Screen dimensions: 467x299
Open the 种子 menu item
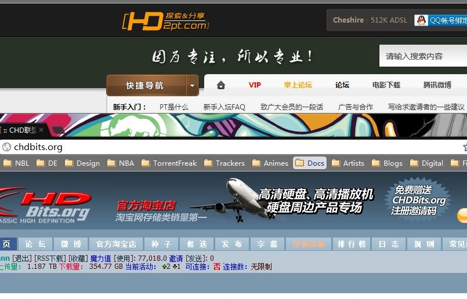161,244
